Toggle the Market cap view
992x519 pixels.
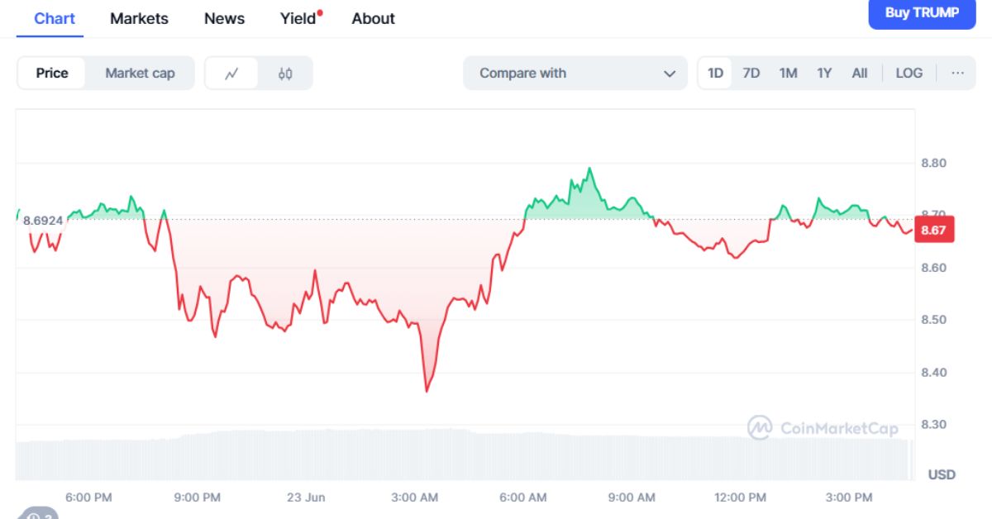click(140, 73)
